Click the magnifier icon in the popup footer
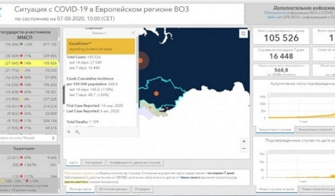Image resolution: width=335 pixels, height=196 pixels. pos(77,132)
